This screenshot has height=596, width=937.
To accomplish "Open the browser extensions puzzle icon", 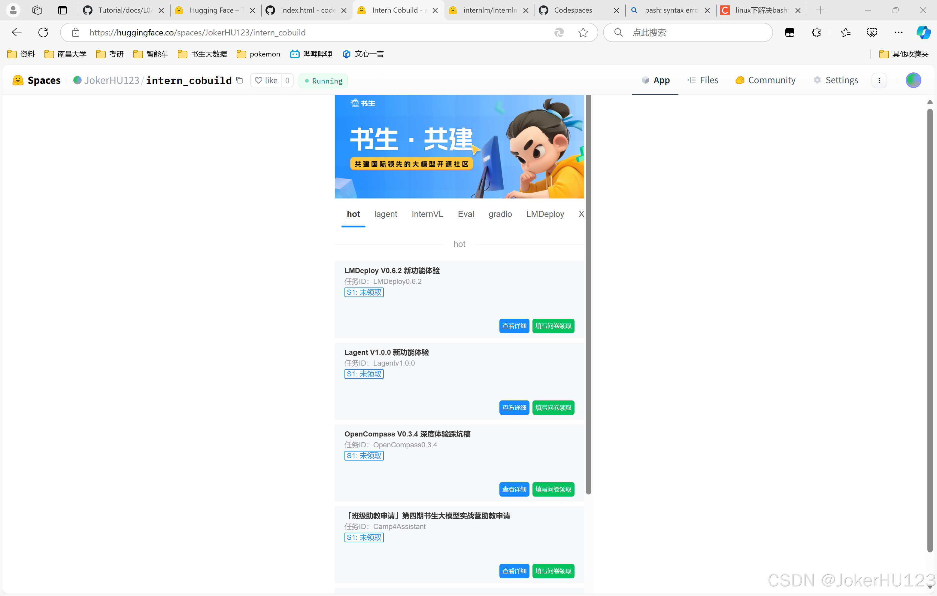I will (816, 32).
